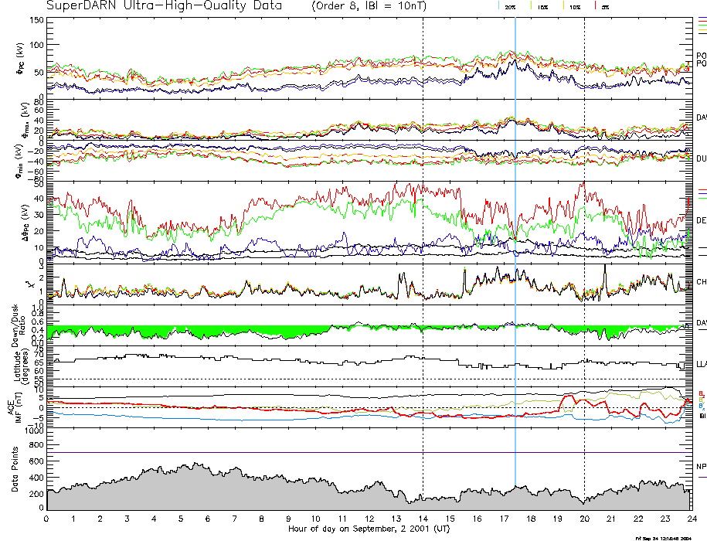
Task: Click the vertical light blue time cursor line
Action: pyautogui.click(x=515, y=232)
